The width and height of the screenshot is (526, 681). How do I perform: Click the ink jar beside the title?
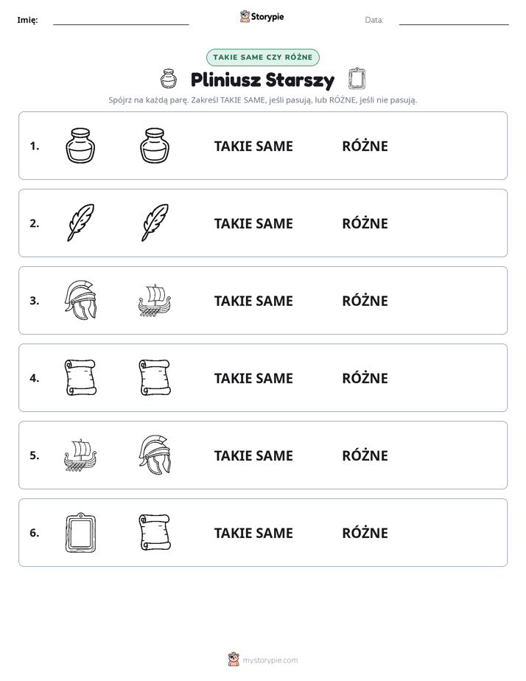[169, 79]
